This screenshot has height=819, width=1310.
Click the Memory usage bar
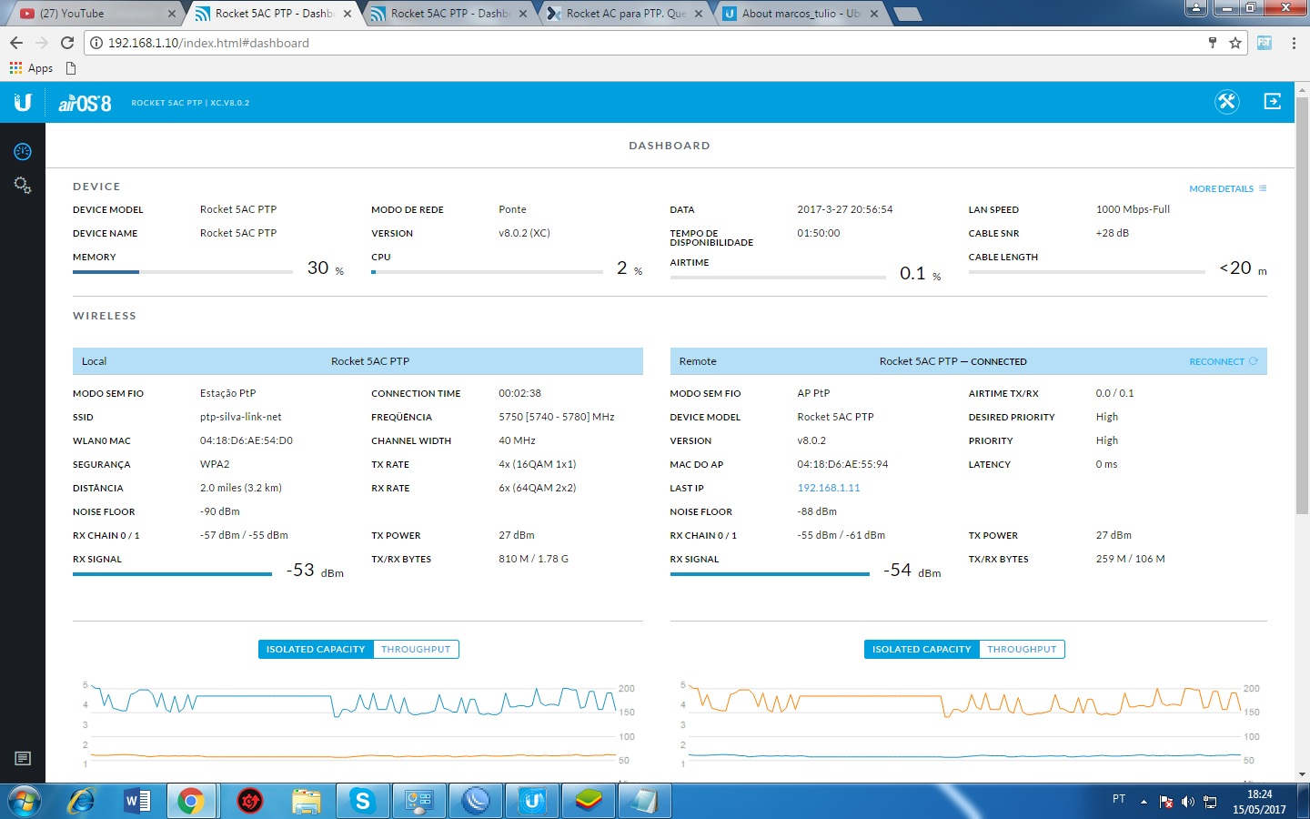coord(183,272)
